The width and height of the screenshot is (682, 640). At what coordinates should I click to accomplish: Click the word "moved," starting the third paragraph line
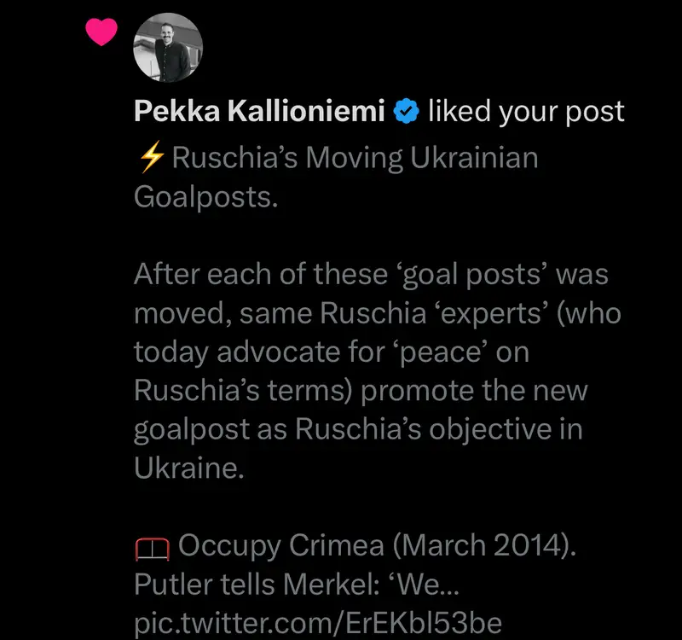click(x=182, y=314)
